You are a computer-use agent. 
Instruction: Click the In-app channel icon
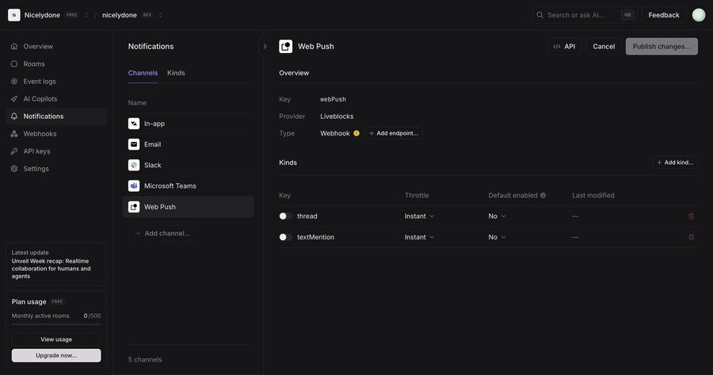pos(134,124)
